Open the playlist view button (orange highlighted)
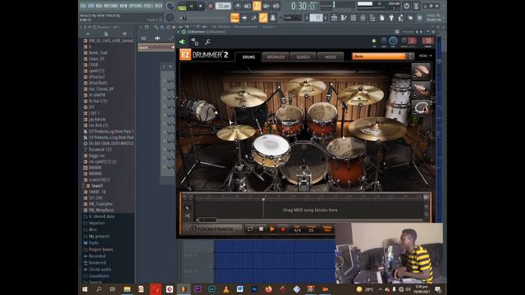The width and height of the screenshot is (525, 295). pos(235,18)
